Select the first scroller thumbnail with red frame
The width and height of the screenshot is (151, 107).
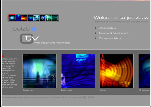coord(12,18)
